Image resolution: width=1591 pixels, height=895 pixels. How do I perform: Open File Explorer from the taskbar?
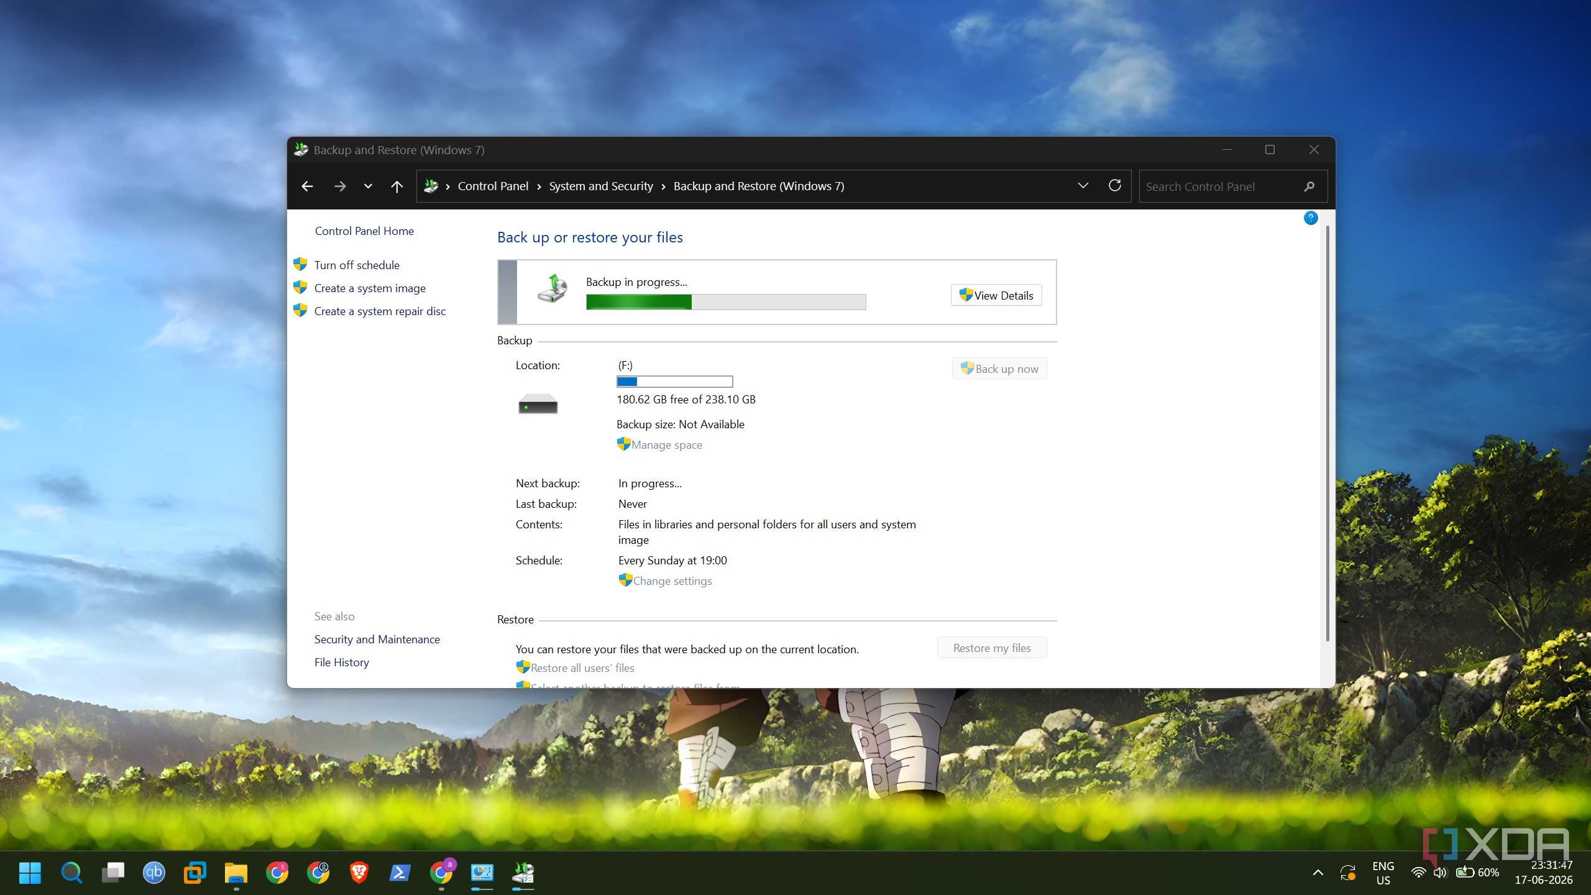tap(236, 873)
